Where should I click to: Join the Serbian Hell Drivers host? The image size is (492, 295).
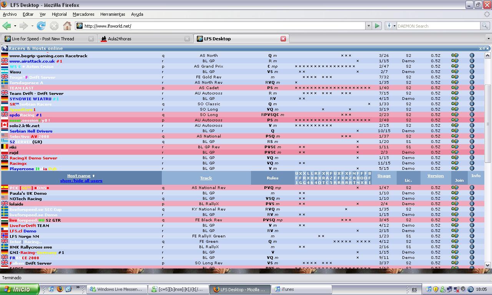tap(455, 131)
